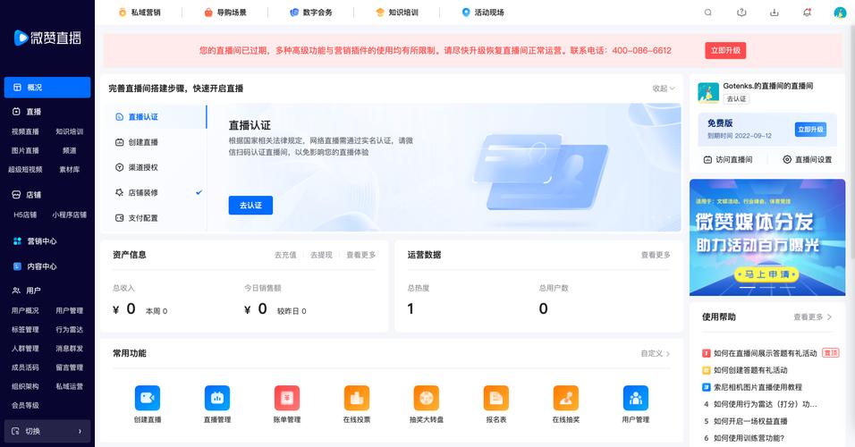Open the help question-mark icon in top bar
The width and height of the screenshot is (855, 447).
point(741,12)
